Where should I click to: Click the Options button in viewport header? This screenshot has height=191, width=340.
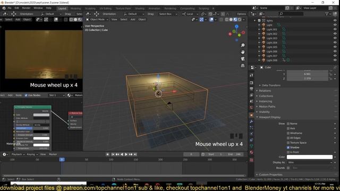241,14
